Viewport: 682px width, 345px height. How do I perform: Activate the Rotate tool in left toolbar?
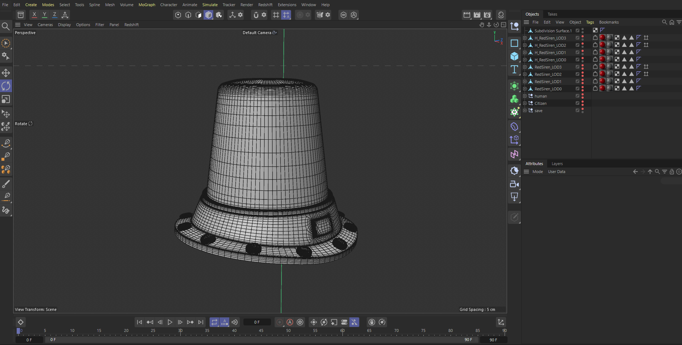[6, 86]
